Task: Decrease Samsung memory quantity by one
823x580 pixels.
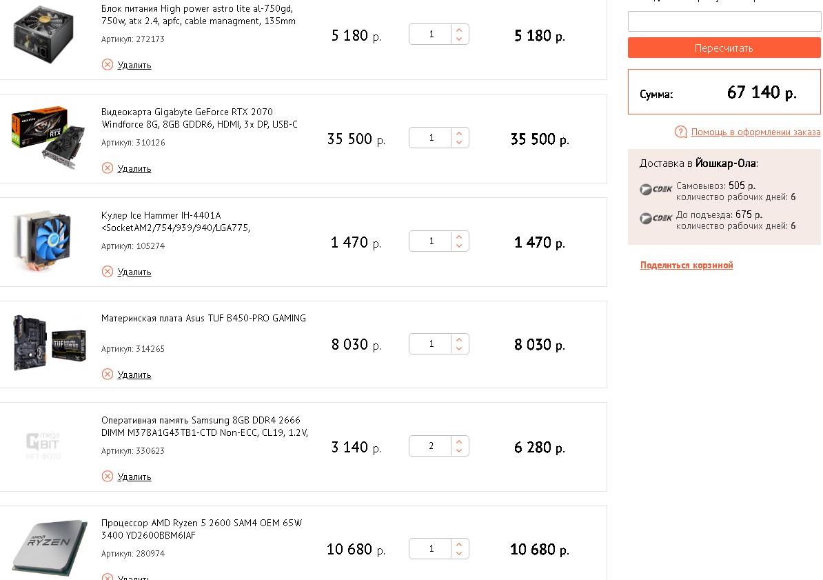Action: point(460,451)
